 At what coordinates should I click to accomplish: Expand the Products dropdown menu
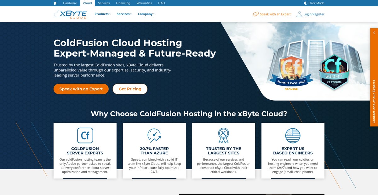103,14
